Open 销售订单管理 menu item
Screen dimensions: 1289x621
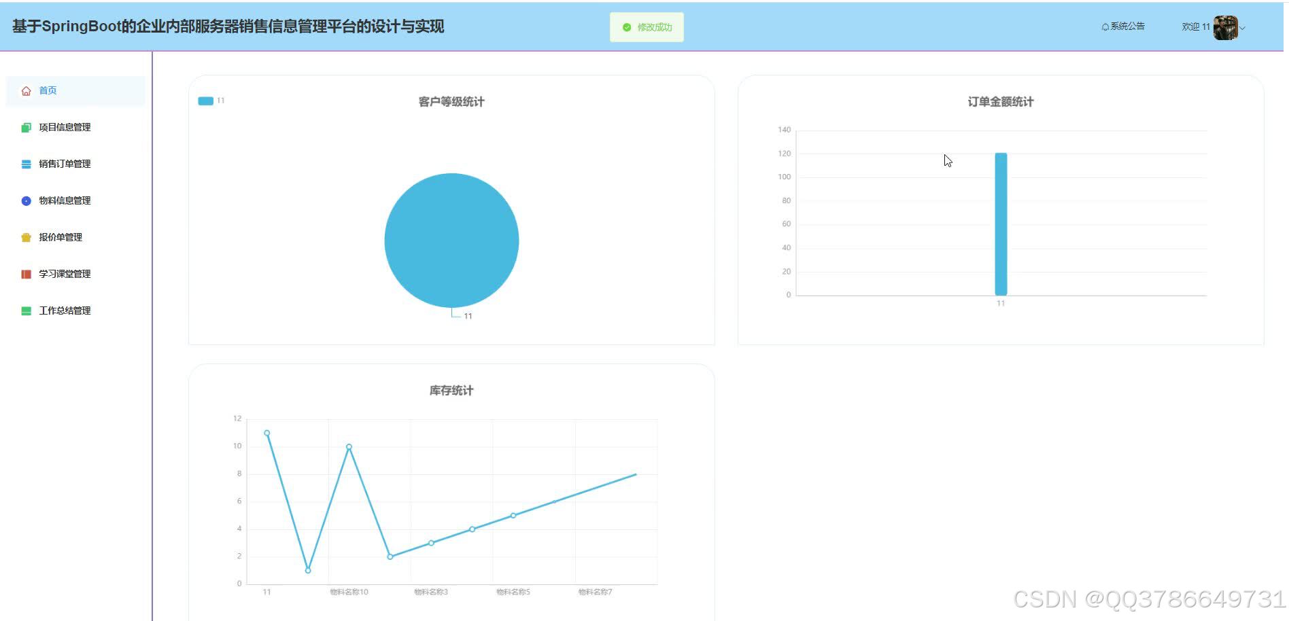[65, 164]
